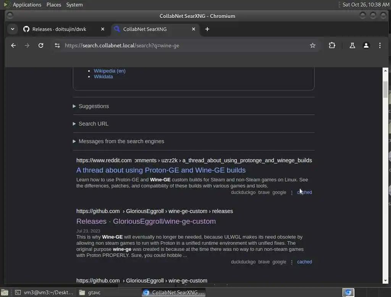Open 'A thread about using Proton-GE' result

(161, 170)
